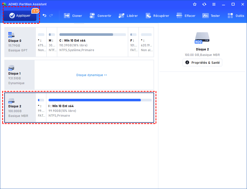
Task: Select the M: partition on Disque 0
Action: (52, 42)
